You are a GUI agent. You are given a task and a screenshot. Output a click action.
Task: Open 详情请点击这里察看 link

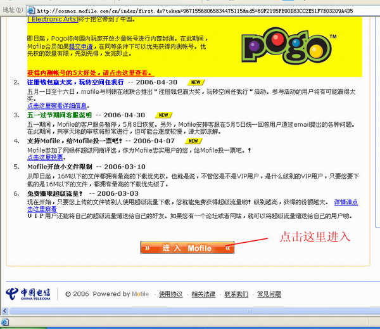point(346,202)
